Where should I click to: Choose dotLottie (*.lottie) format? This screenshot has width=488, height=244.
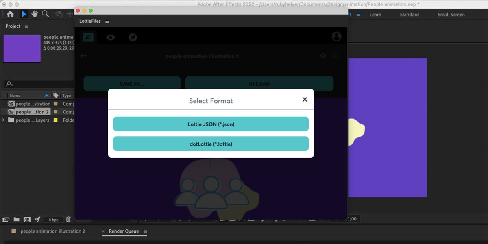pos(211,144)
